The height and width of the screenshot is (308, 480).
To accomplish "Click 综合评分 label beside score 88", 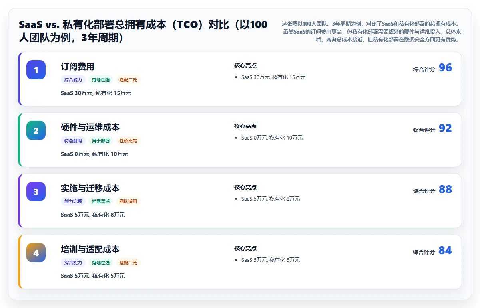I will pyautogui.click(x=424, y=191).
